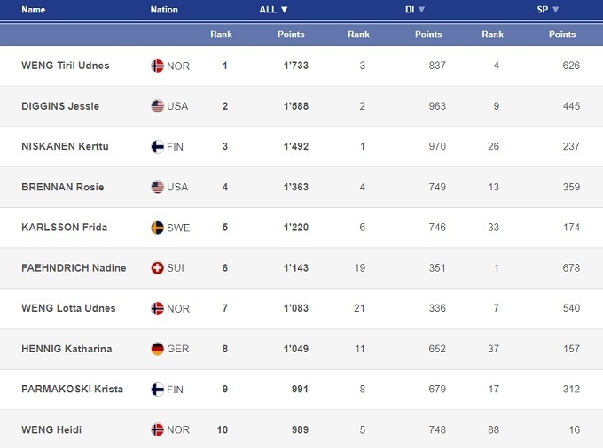Viewport: 603px width, 448px height.
Task: Click Norway flag beside WENG Heidi
Action: point(158,429)
